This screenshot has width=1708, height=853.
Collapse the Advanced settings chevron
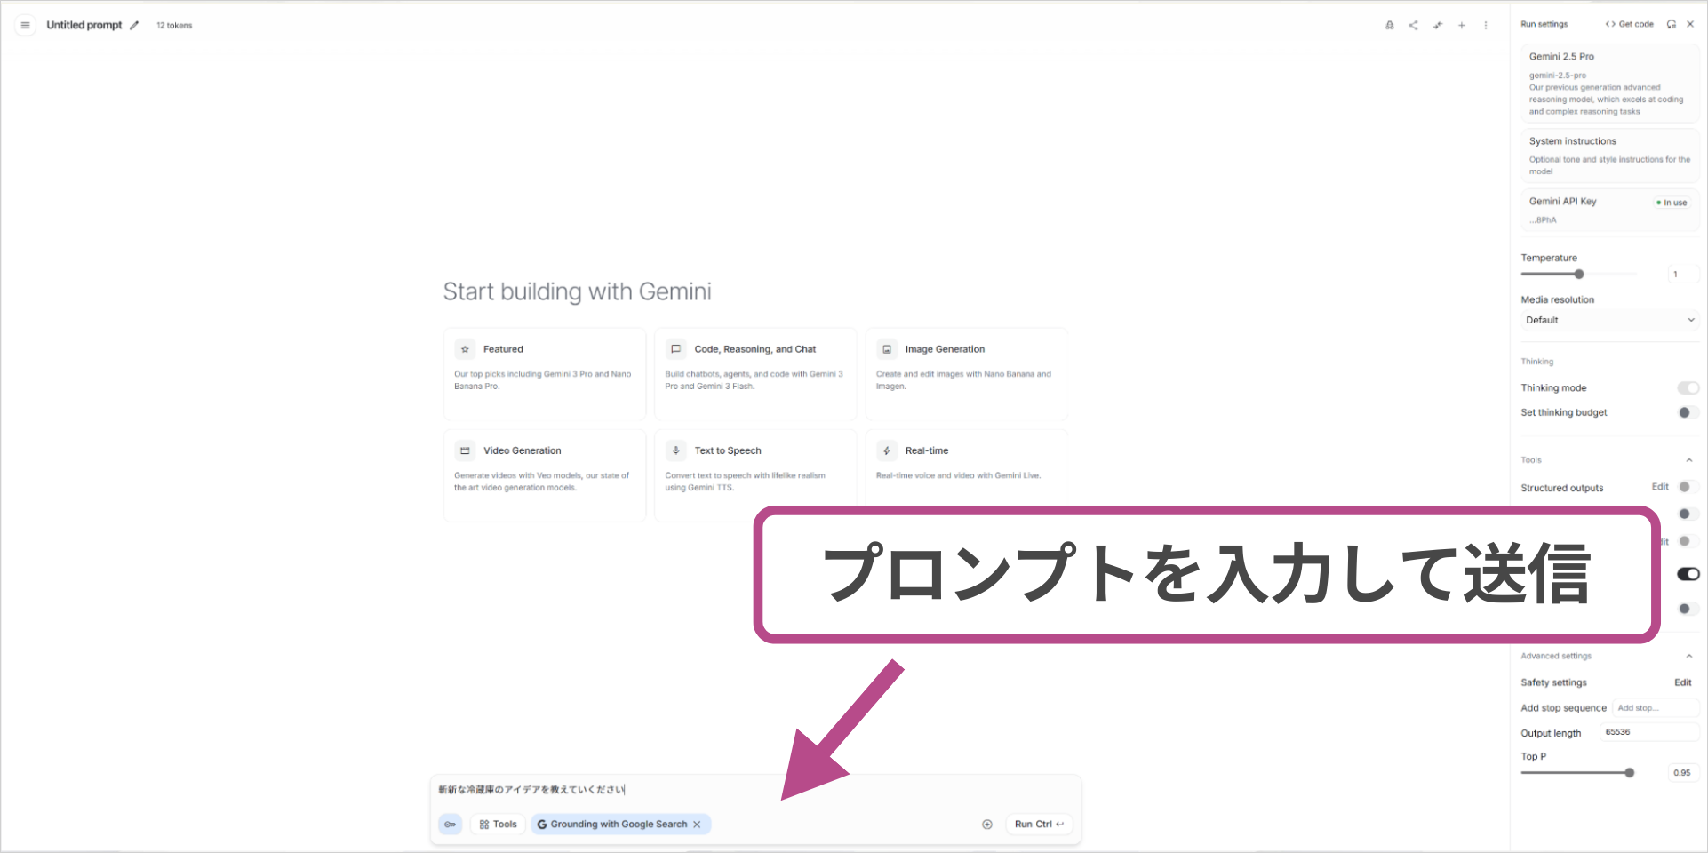pyautogui.click(x=1689, y=656)
